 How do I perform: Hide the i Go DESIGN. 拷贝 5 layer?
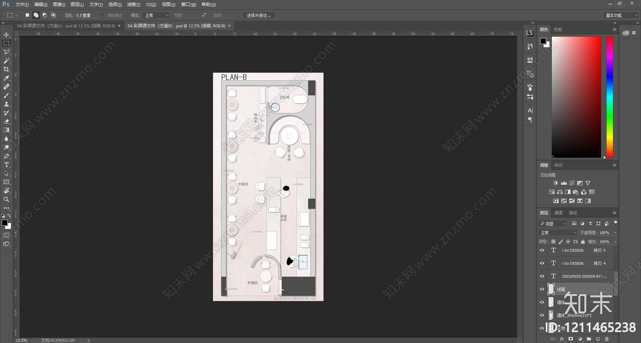(x=542, y=250)
